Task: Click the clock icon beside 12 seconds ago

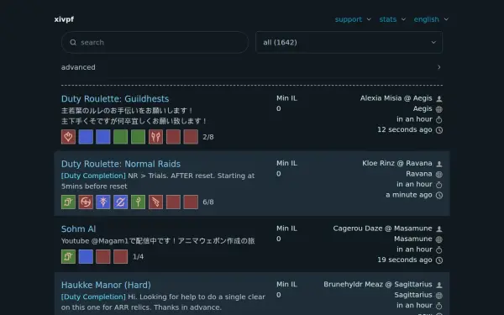Action: pyautogui.click(x=439, y=130)
